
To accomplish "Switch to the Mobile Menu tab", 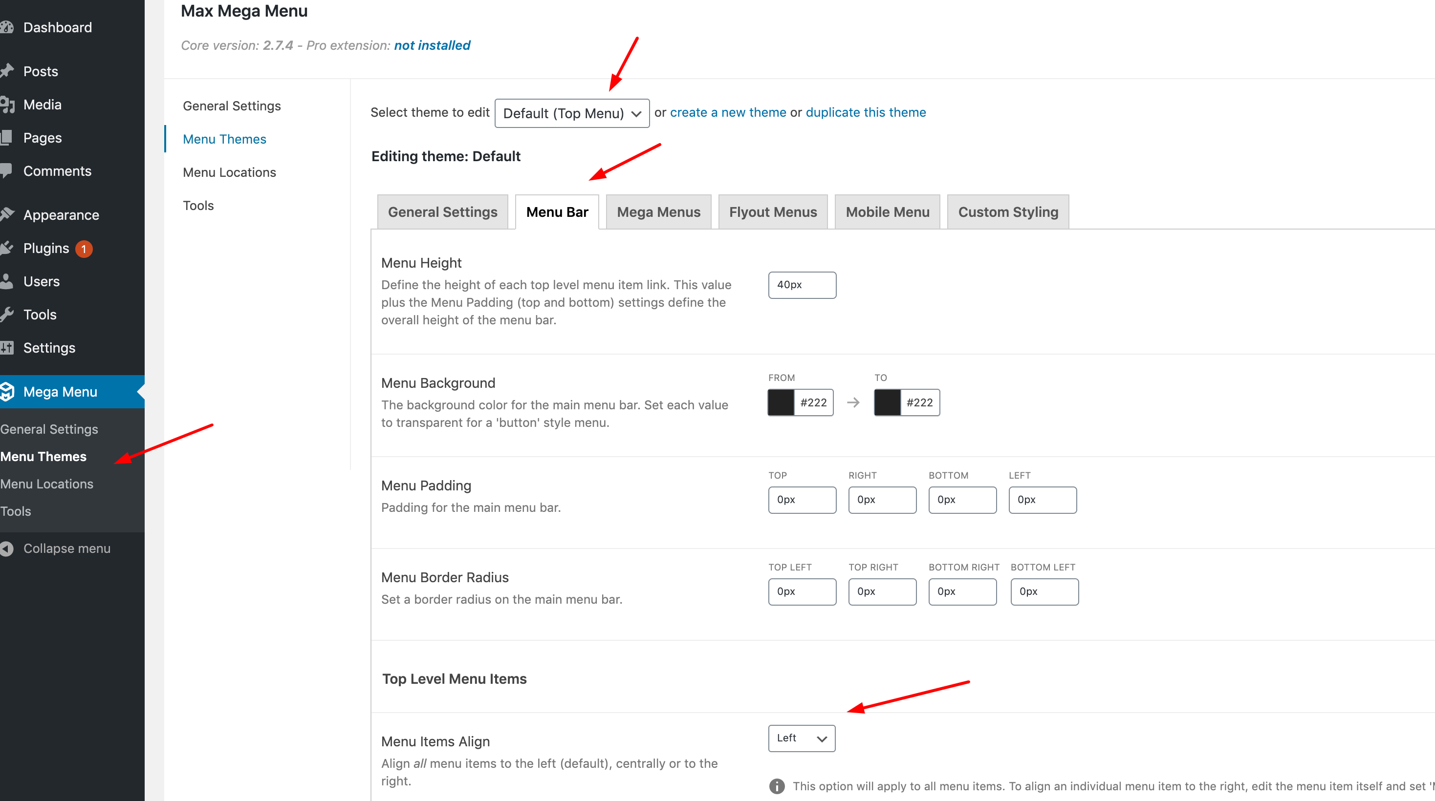I will coord(886,211).
